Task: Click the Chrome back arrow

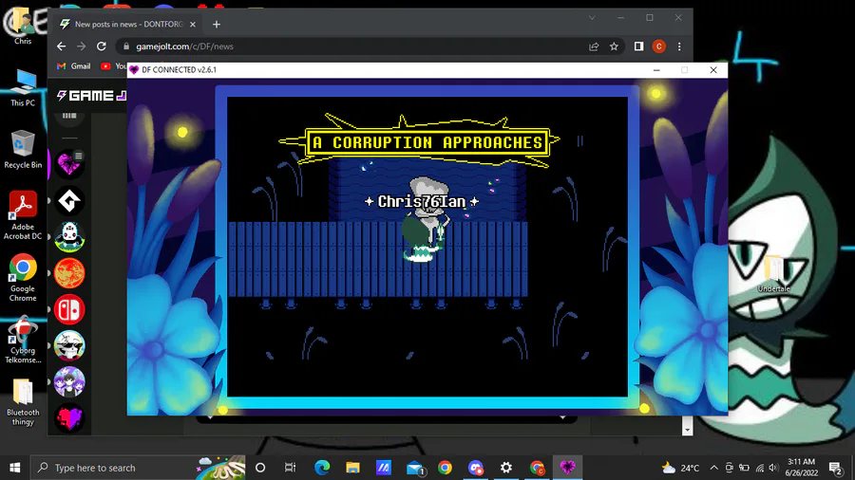Action: coord(61,46)
